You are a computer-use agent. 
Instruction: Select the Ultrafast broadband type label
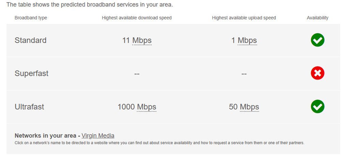(x=29, y=107)
